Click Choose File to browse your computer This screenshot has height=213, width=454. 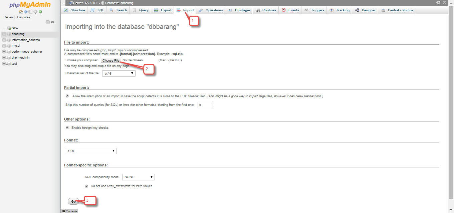tap(110, 60)
